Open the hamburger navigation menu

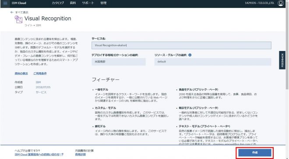coord(5,3)
